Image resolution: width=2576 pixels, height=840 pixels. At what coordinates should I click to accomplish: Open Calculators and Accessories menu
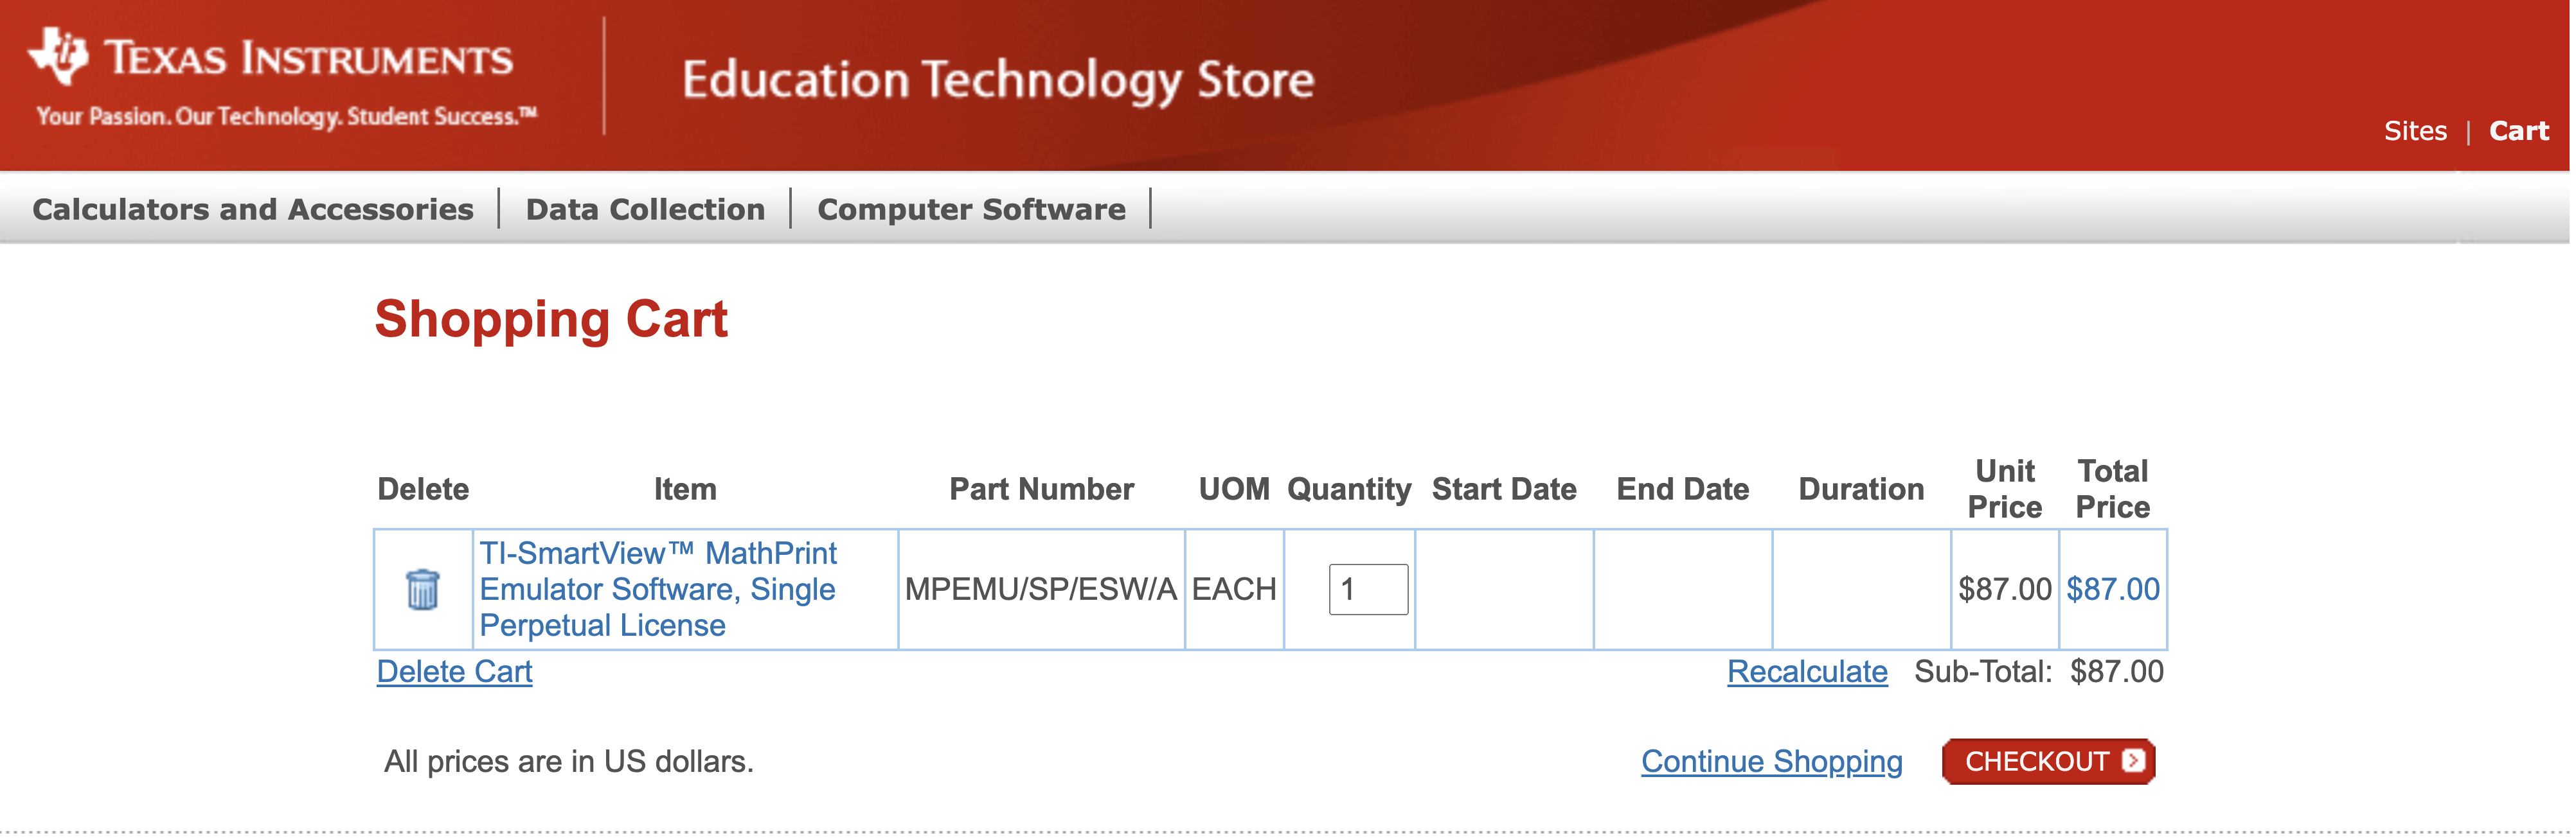pos(253,209)
